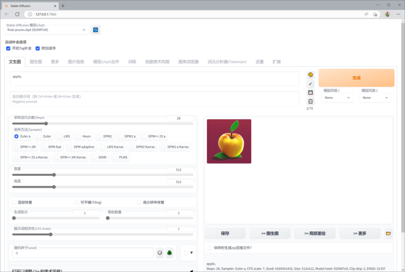Click the browser address bar URL
Image resolution: width=405 pixels, height=272 pixels.
[x=46, y=14]
